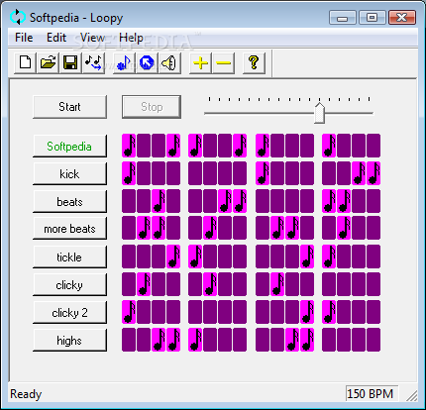Click the kick track button

coord(69,173)
